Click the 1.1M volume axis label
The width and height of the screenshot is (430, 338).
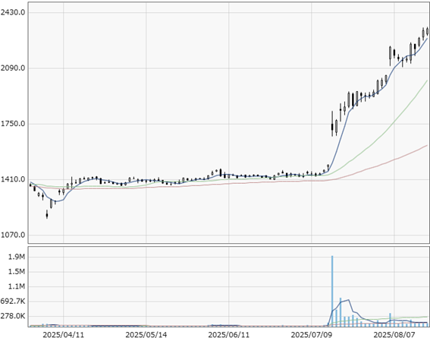tap(17, 286)
